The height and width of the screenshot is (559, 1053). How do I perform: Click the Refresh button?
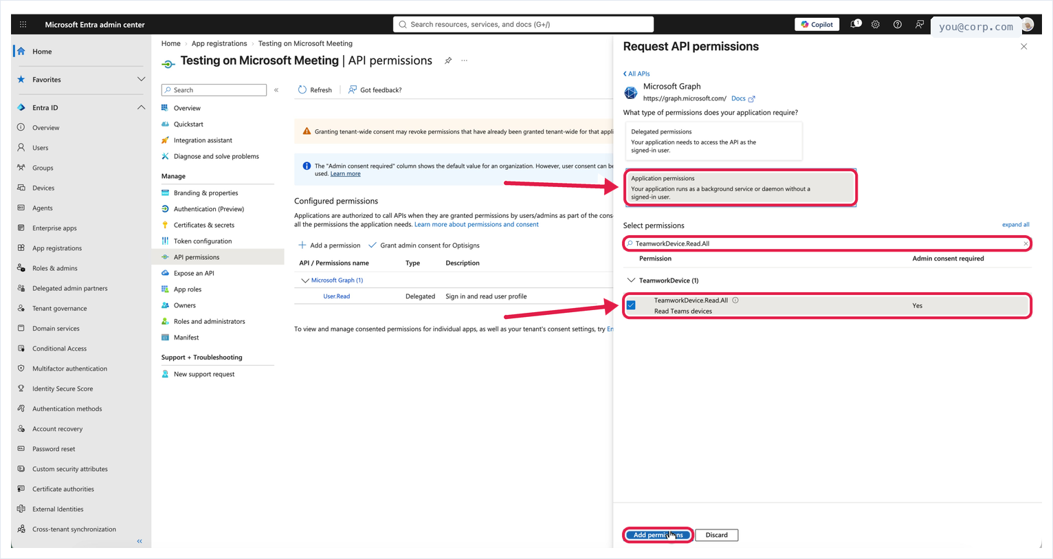pyautogui.click(x=315, y=90)
